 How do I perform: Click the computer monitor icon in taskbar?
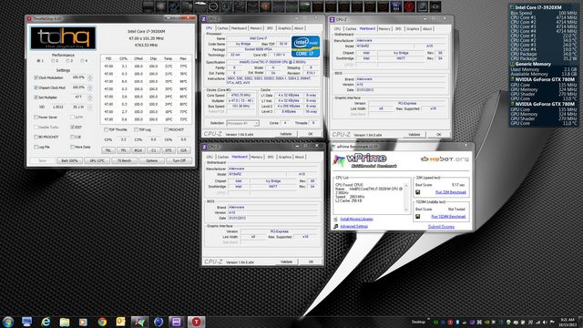[x=26, y=322]
